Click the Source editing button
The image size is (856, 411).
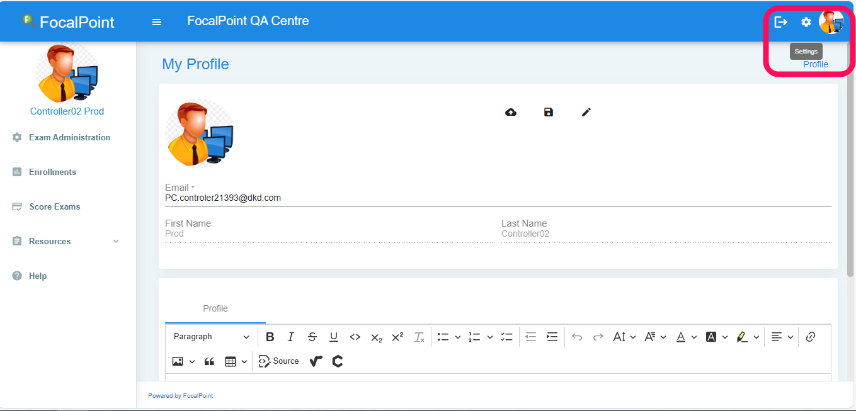278,361
